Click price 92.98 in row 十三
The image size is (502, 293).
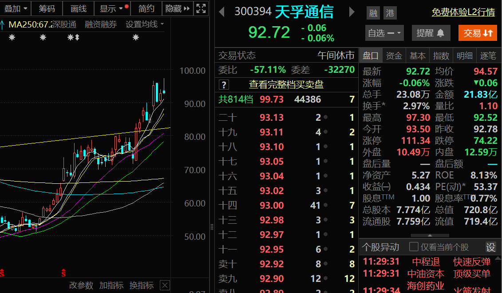pos(272,220)
